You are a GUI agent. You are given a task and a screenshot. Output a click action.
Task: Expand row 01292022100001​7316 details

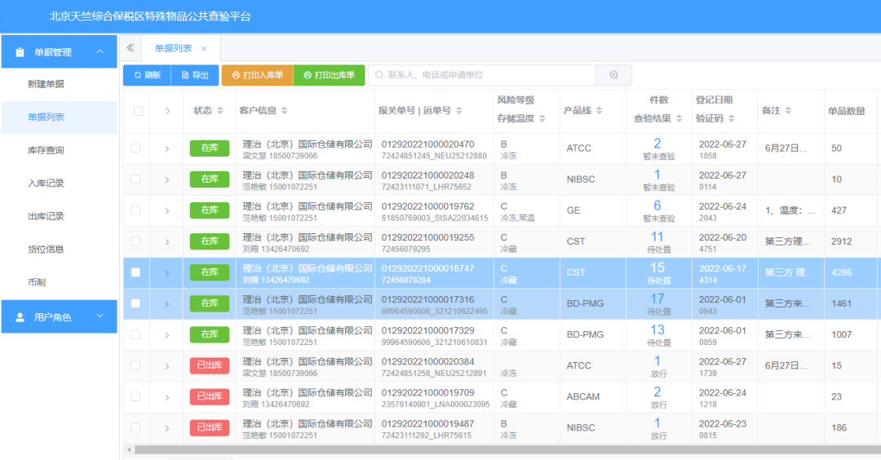click(167, 304)
